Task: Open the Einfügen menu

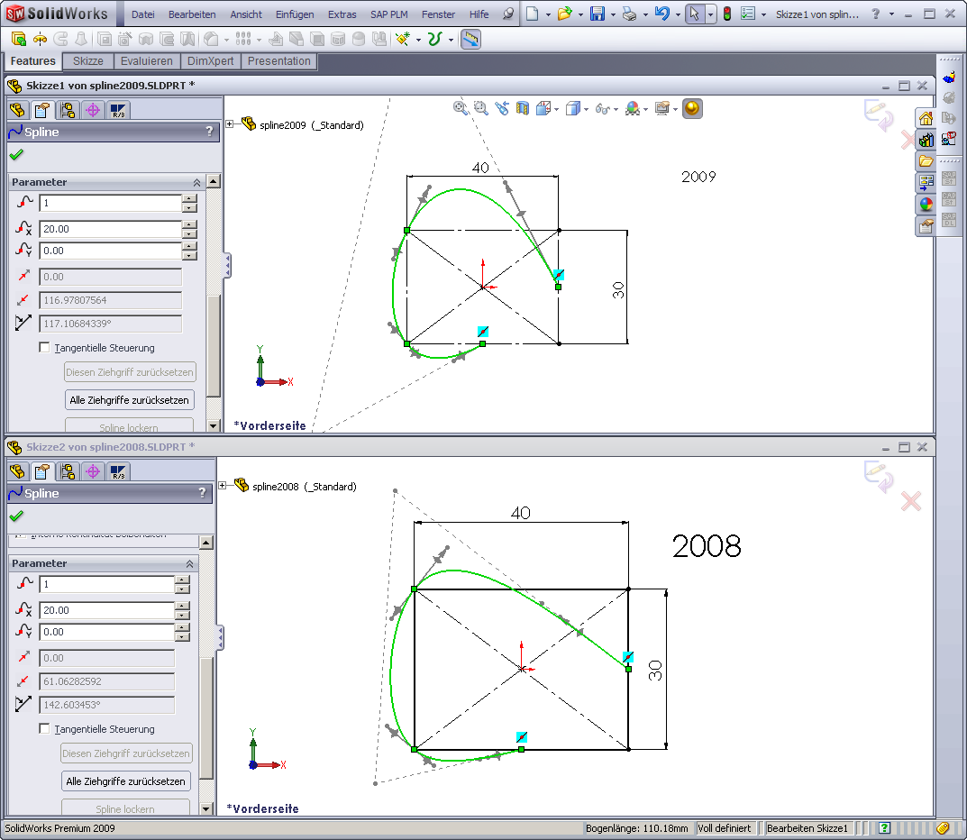Action: click(294, 14)
